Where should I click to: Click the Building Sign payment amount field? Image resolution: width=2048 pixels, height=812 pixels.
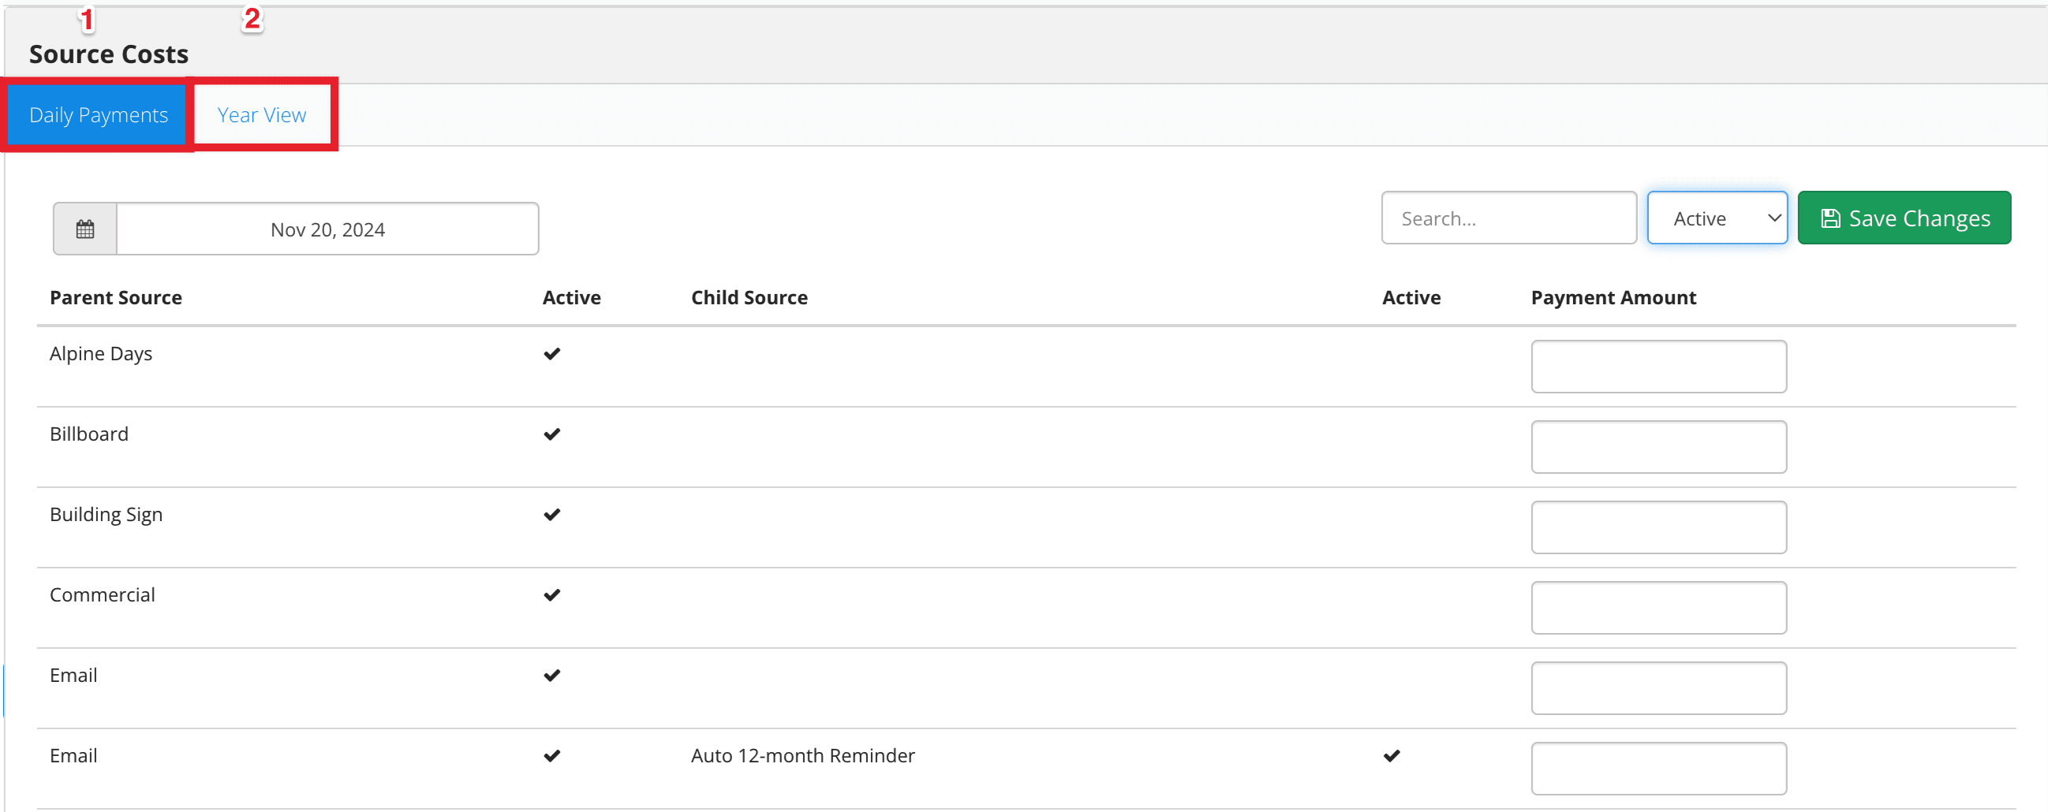[1658, 527]
